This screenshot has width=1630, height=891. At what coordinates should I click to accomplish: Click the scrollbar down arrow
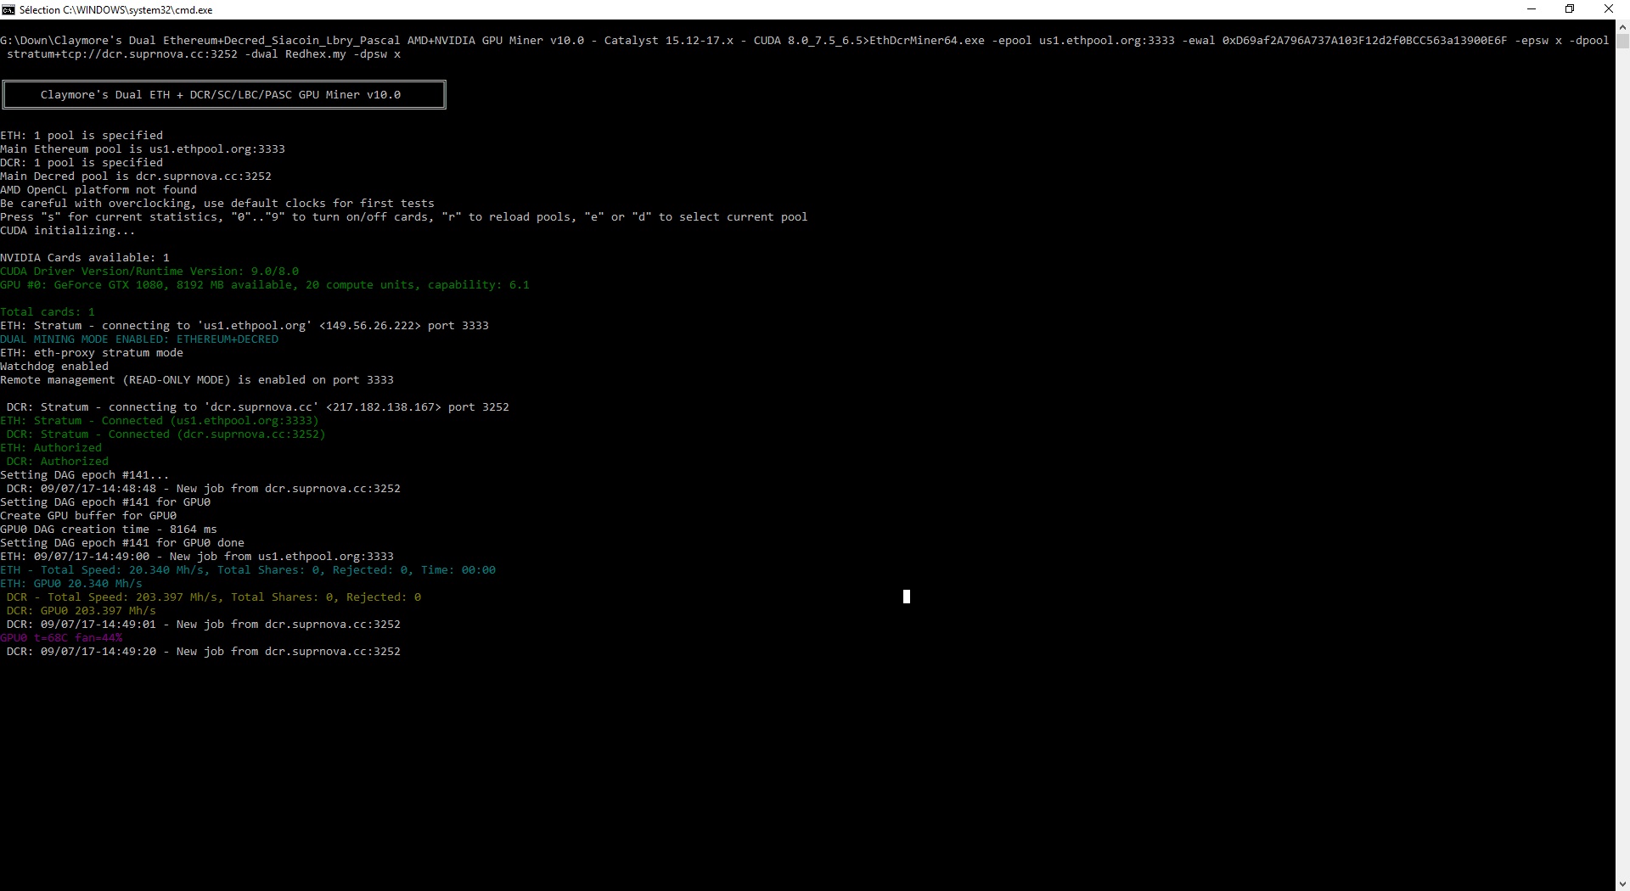tap(1622, 883)
